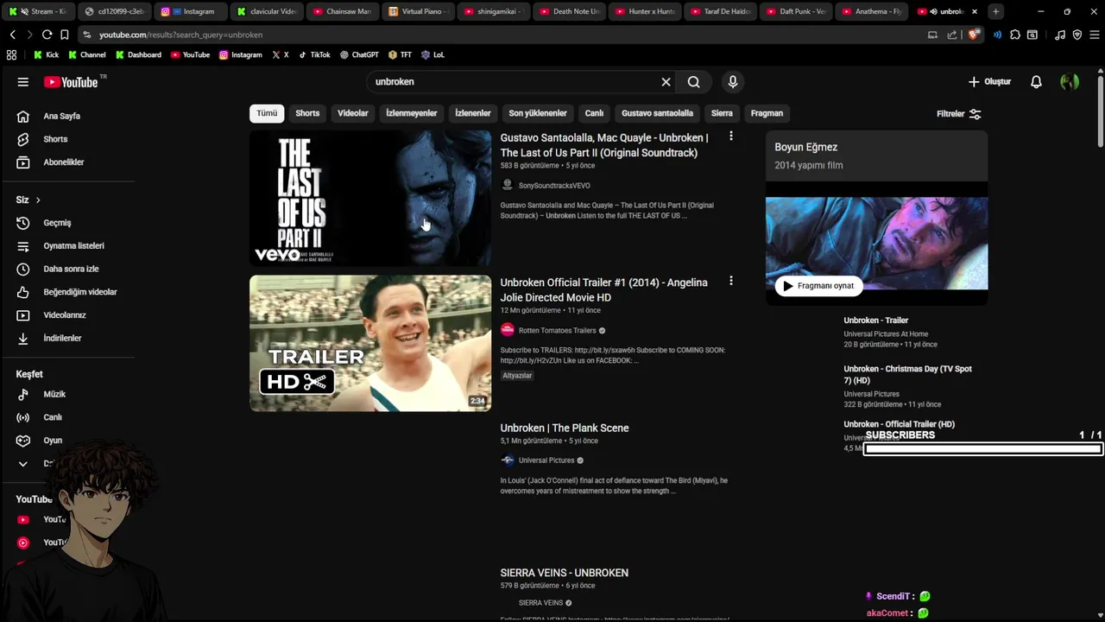Screen dimensions: 1105x622
Task: Click the magnifier search button
Action: point(693,82)
